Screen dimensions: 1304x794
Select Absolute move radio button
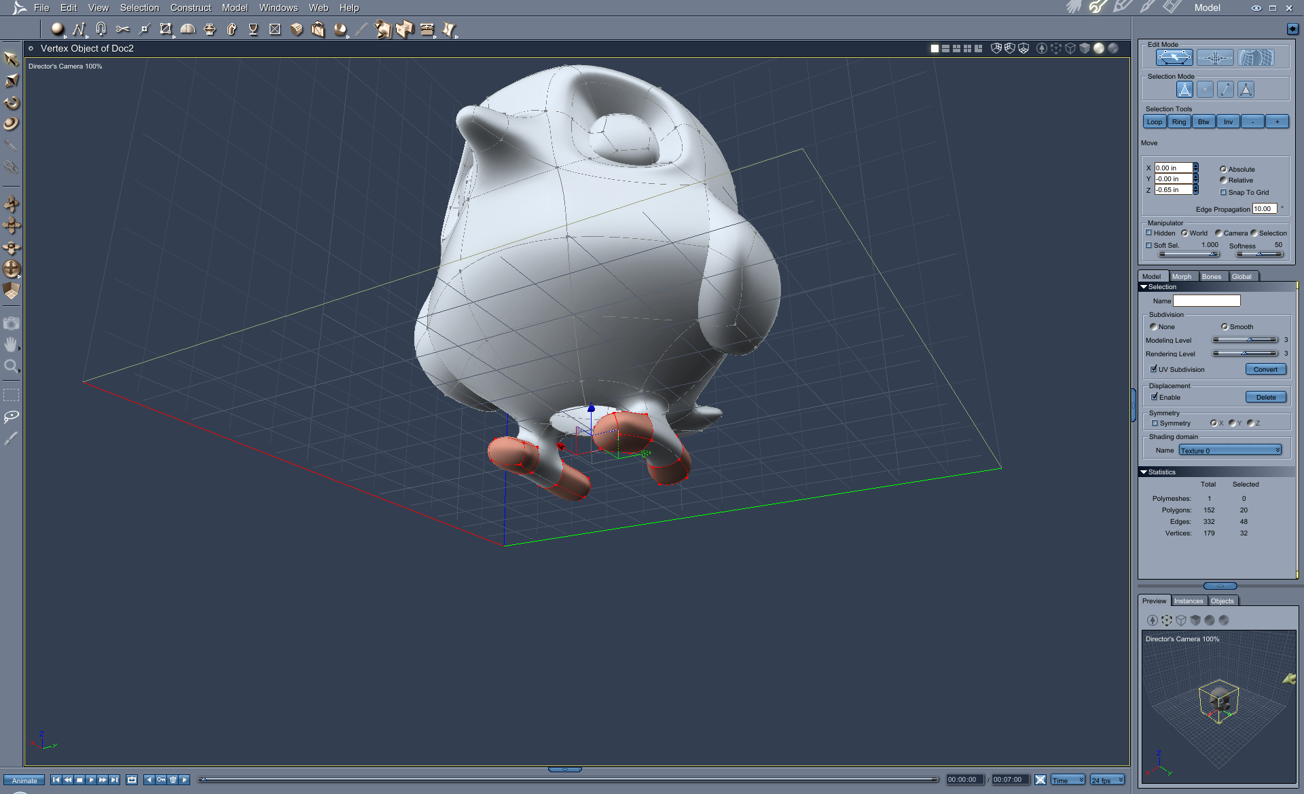(x=1223, y=169)
